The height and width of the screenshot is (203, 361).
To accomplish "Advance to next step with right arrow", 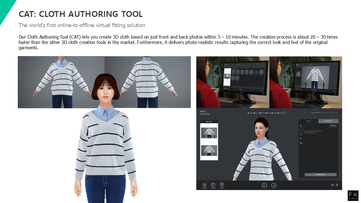I will (x=274, y=185).
